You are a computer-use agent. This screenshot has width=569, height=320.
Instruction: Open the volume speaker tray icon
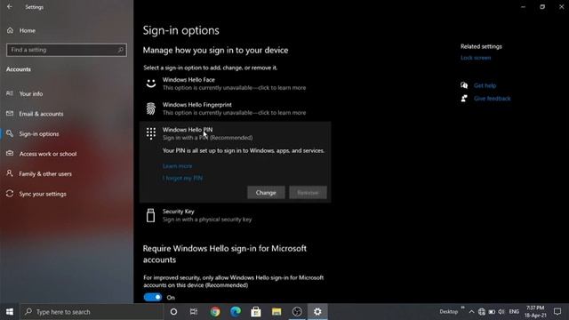501,312
